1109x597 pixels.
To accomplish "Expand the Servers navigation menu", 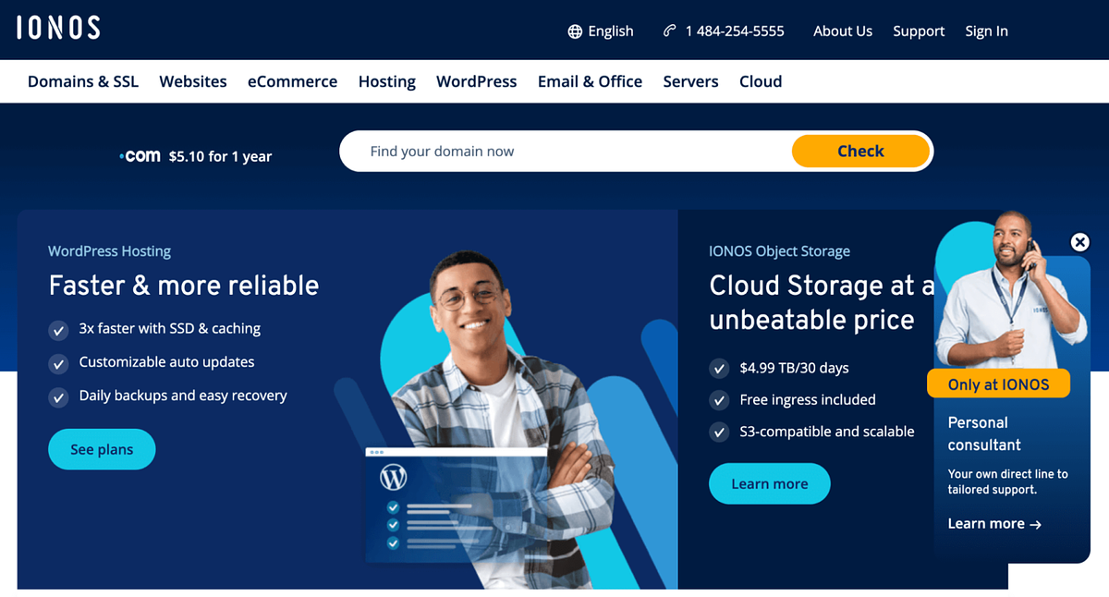I will [x=690, y=81].
